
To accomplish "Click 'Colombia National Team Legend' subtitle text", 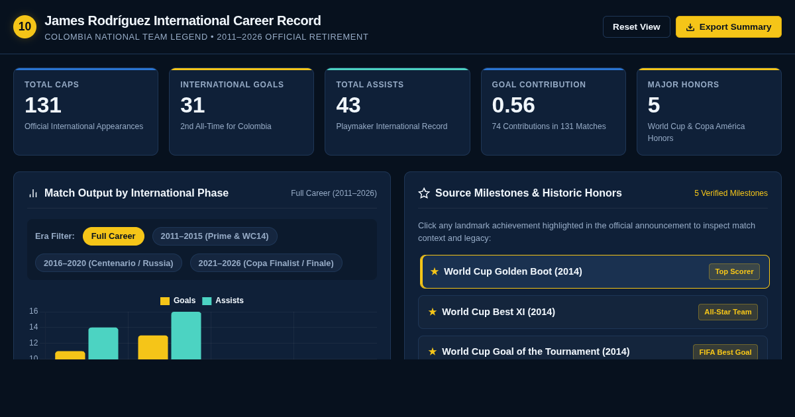I will point(126,37).
